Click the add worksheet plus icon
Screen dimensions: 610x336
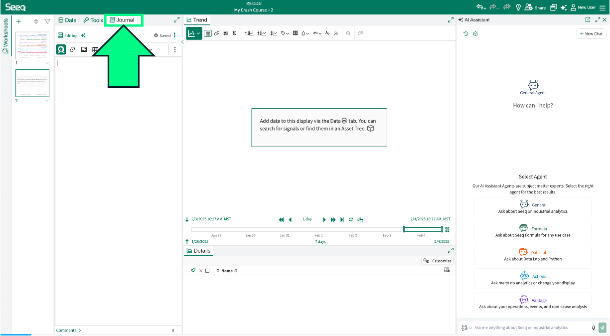pyautogui.click(x=19, y=21)
